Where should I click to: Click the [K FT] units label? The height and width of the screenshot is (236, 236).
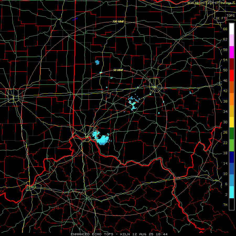[x=222, y=18]
